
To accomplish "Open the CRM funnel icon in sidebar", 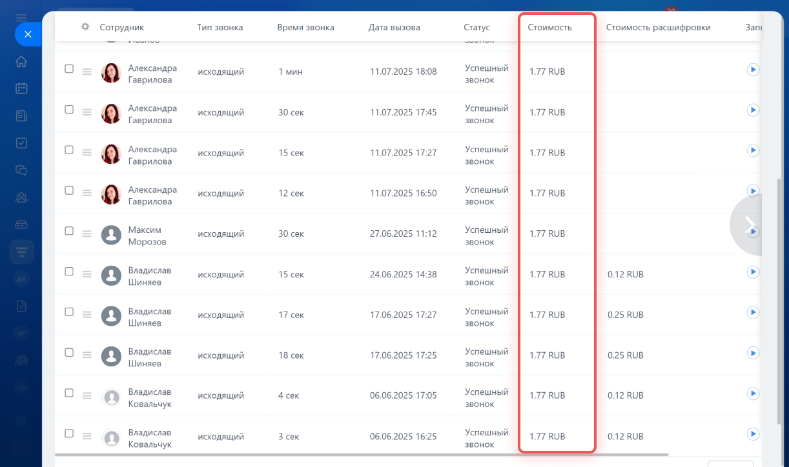I will point(21,252).
